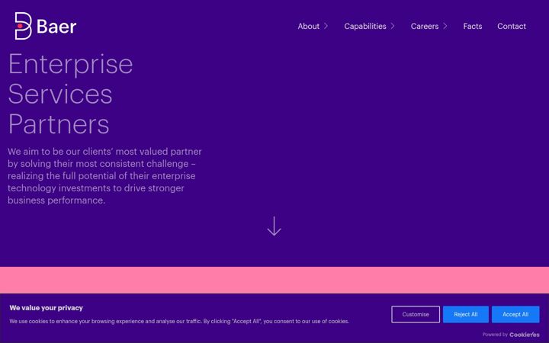The image size is (549, 343).
Task: Reject all cookies
Action: coord(466,314)
